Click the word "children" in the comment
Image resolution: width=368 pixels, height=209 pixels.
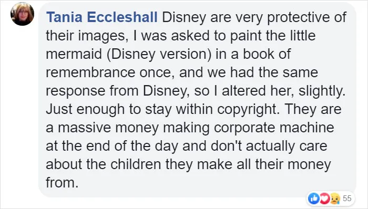136,164
